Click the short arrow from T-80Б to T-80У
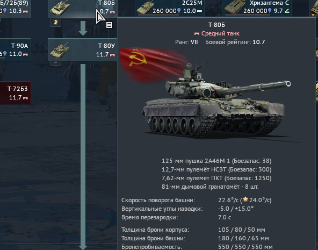 (x=83, y=28)
